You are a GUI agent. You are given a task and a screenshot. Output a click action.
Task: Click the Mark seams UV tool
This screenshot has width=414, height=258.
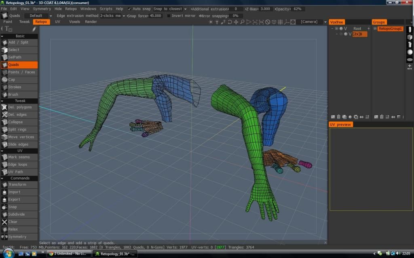[x=19, y=157]
